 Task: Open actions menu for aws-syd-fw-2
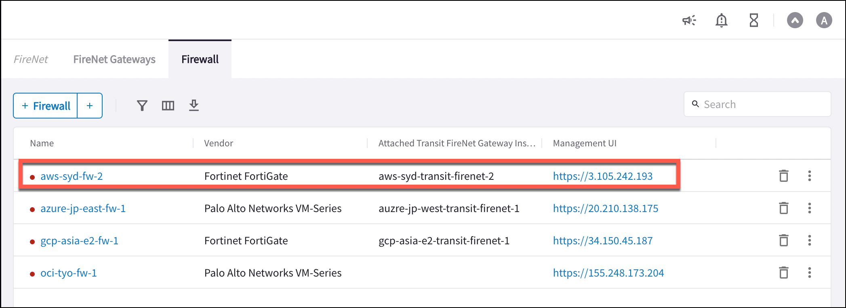click(810, 176)
